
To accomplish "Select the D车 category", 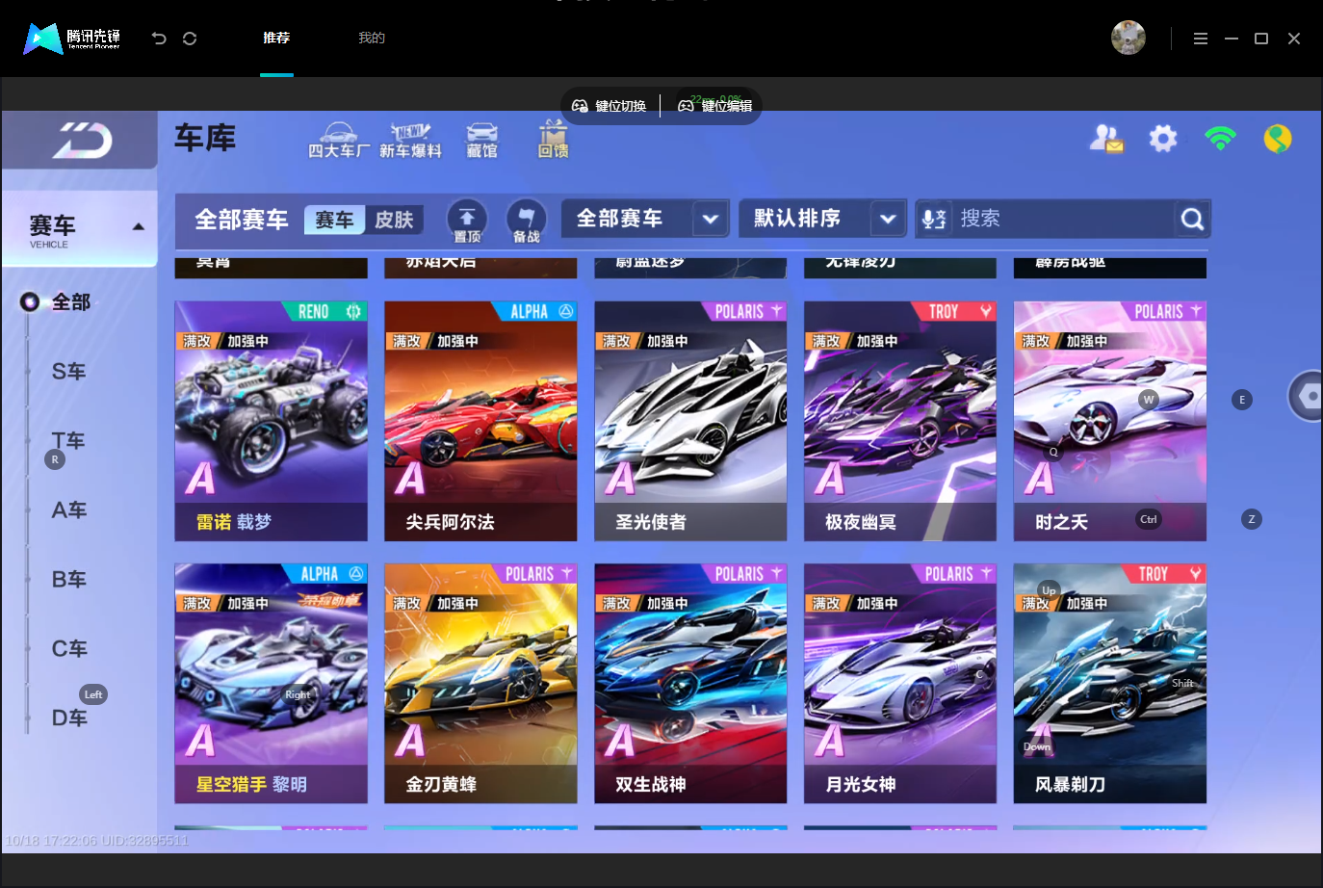I will coord(68,718).
